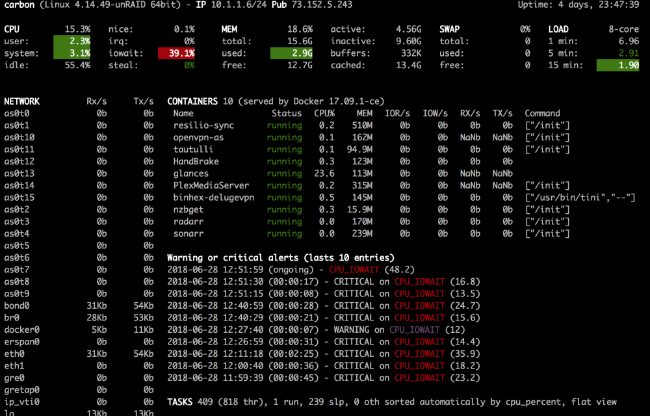The image size is (650, 416).
Task: Select the glances container name
Action: [190, 174]
